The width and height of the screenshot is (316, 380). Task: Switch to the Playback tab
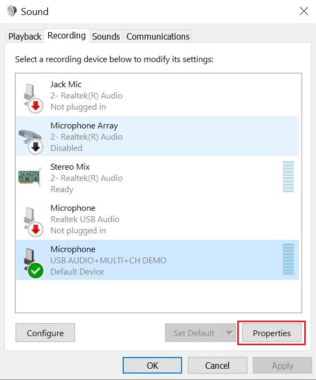coord(25,36)
